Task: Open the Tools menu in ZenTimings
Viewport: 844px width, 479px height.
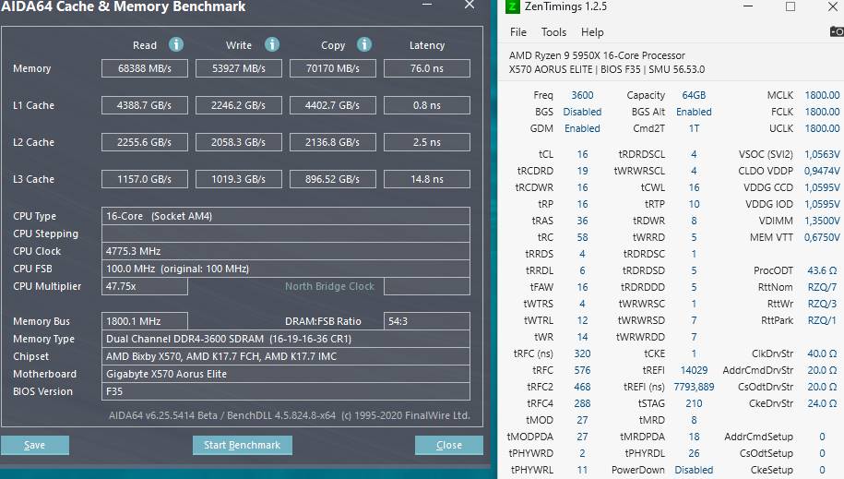Action: point(553,32)
